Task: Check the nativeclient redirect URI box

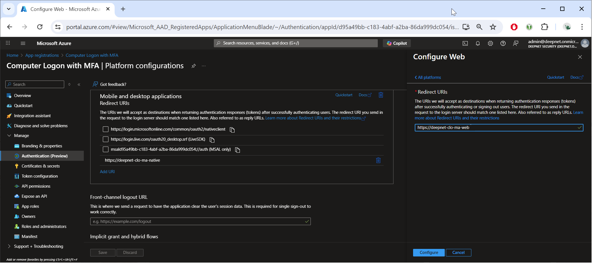Action: (106, 129)
